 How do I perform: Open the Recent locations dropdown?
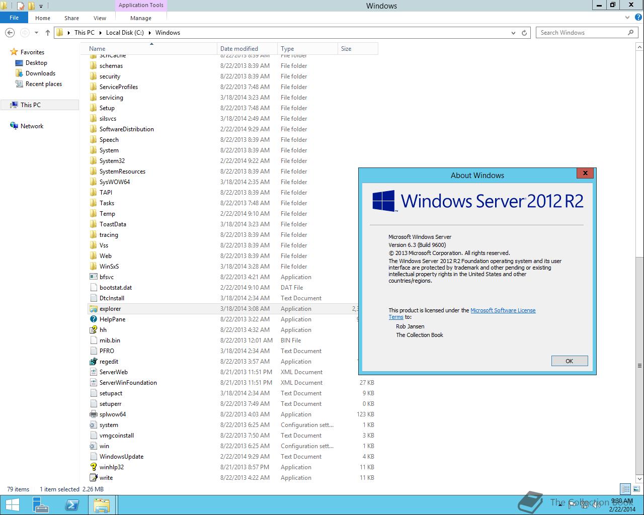coord(36,33)
